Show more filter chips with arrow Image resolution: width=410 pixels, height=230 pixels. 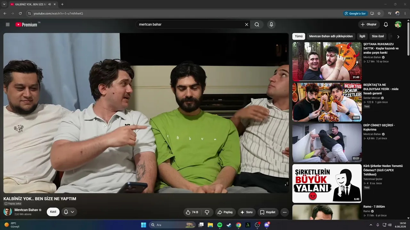pyautogui.click(x=398, y=37)
